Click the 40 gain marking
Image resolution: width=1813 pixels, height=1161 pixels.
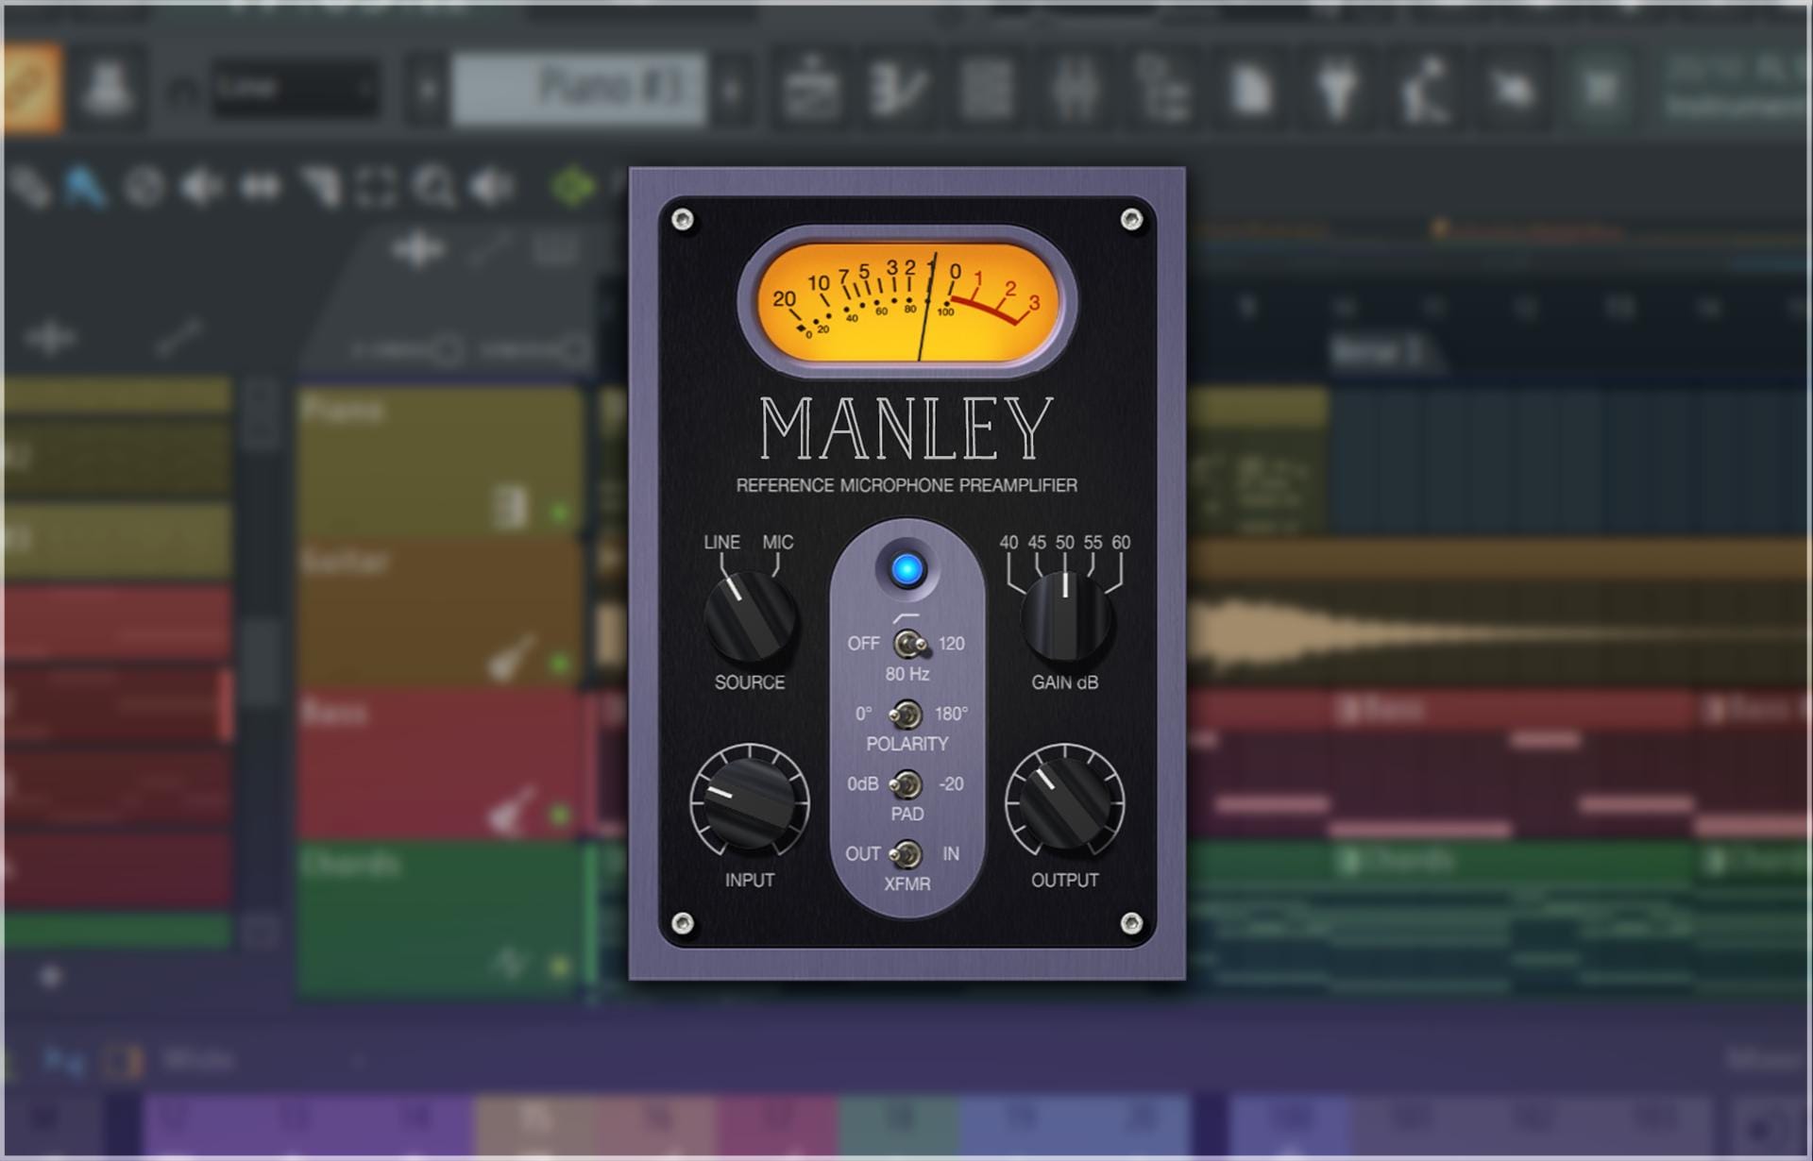(x=1008, y=543)
